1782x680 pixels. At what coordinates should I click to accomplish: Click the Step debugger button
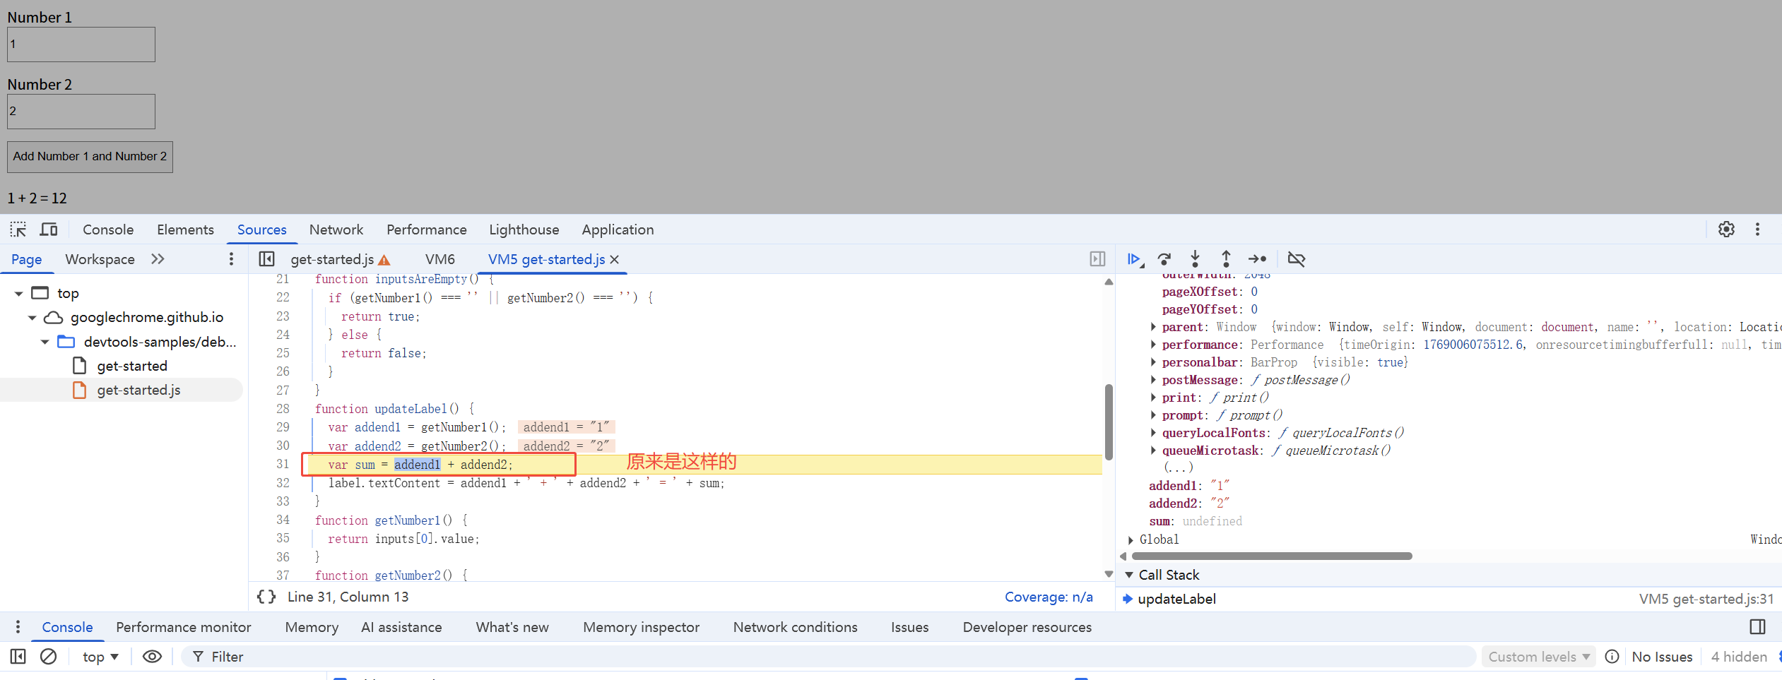click(1258, 259)
